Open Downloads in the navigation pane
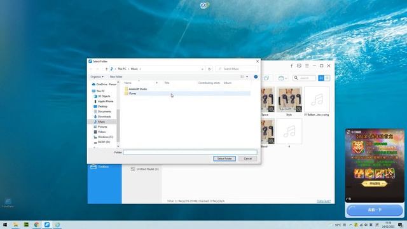Image resolution: width=407 pixels, height=229 pixels. point(104,116)
